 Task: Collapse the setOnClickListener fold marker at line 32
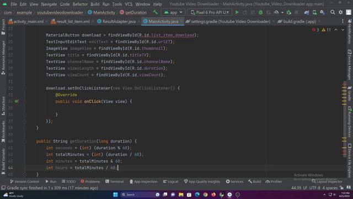pyautogui.click(x=25, y=88)
